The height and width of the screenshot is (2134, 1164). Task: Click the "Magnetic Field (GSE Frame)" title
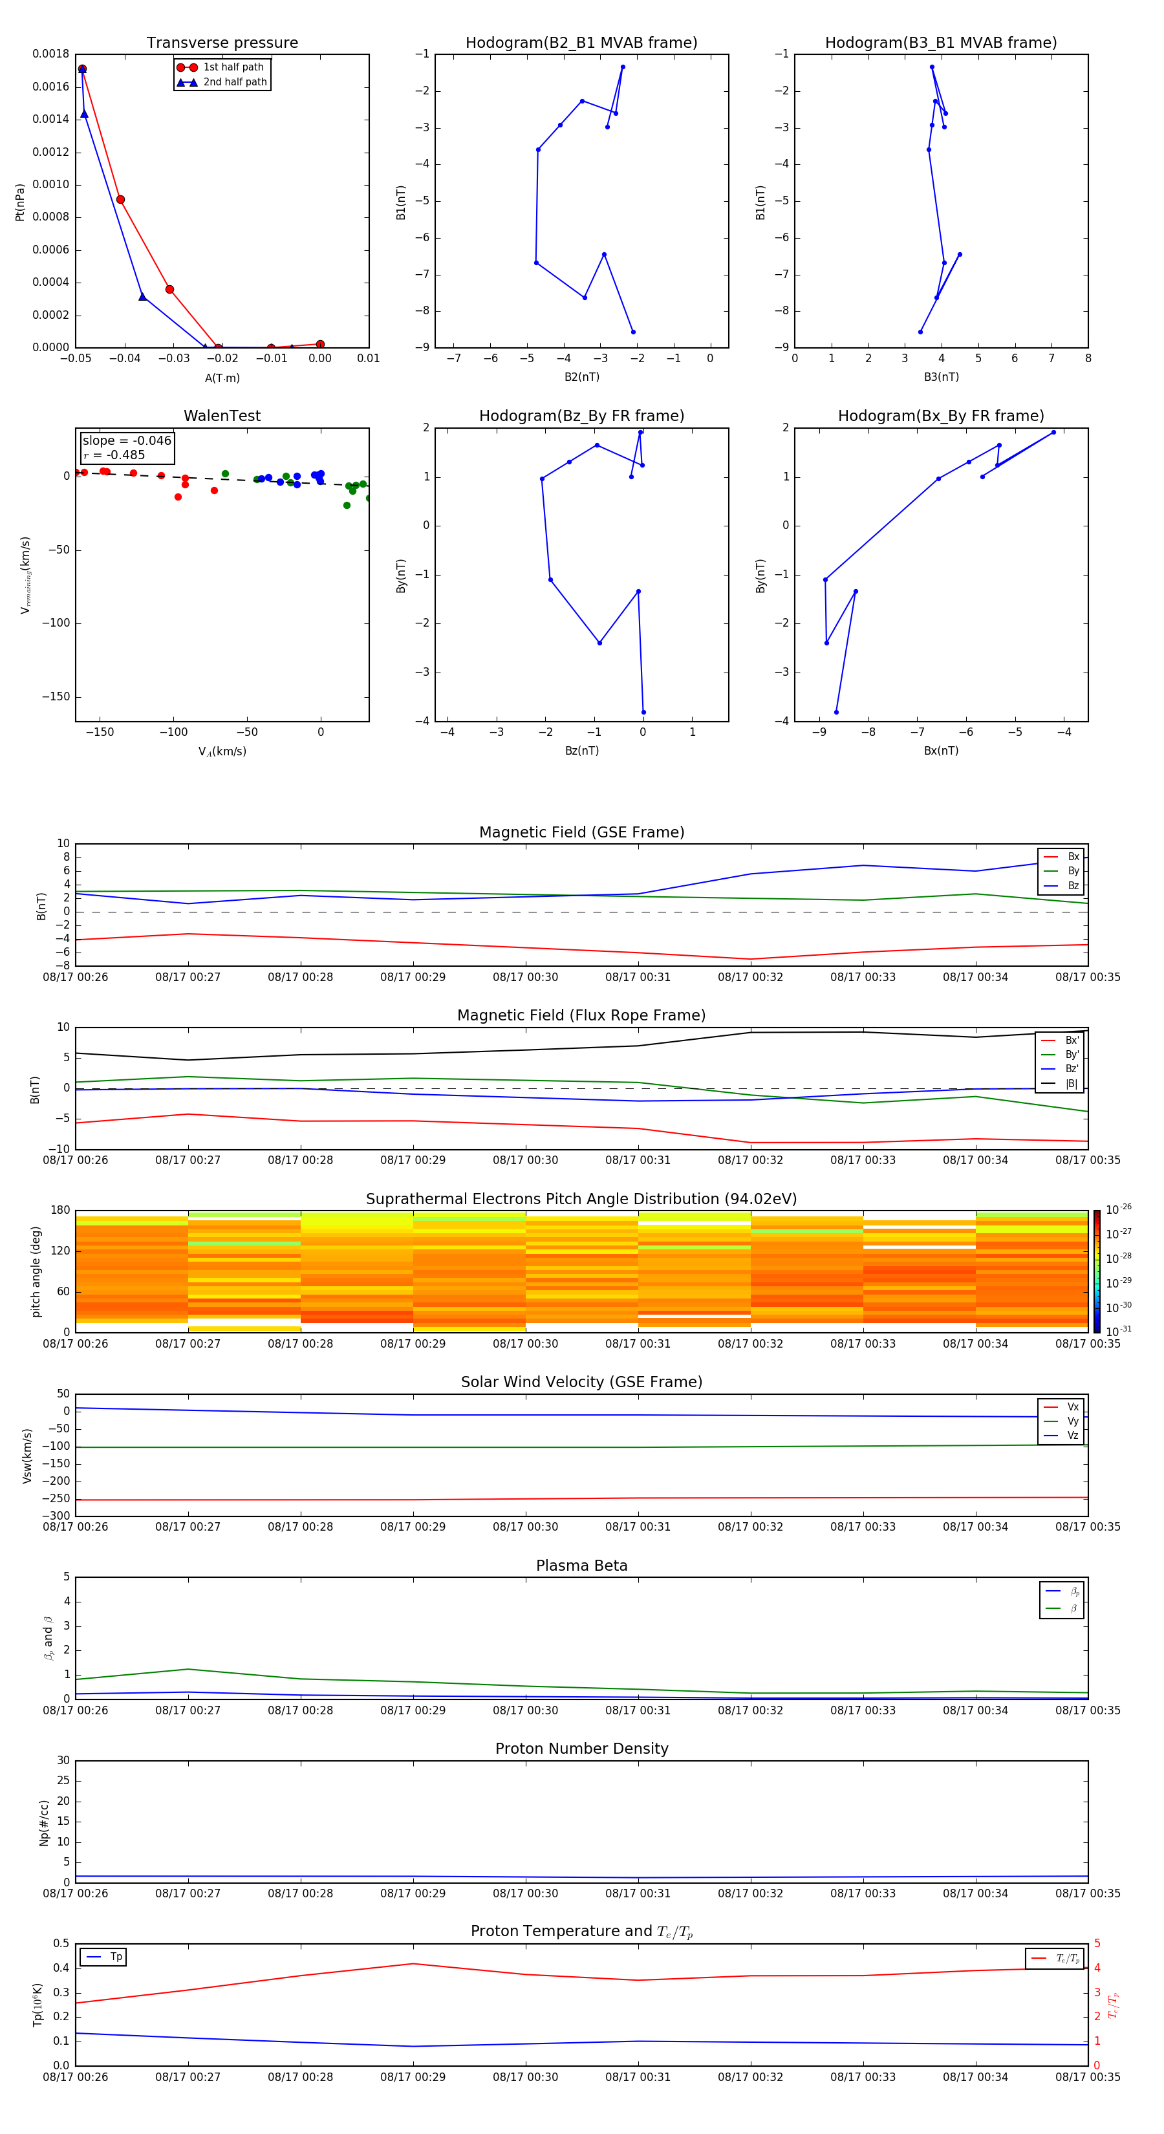[581, 832]
